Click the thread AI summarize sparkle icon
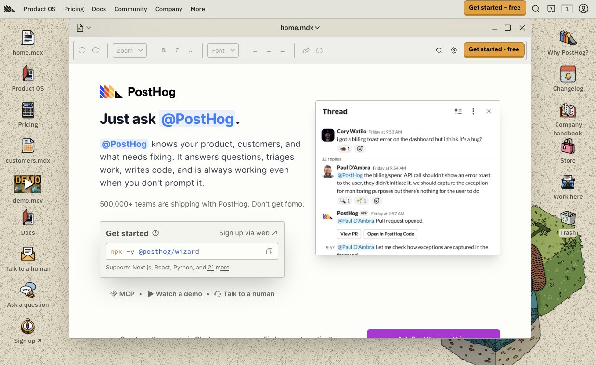This screenshot has width=596, height=365. tap(458, 111)
